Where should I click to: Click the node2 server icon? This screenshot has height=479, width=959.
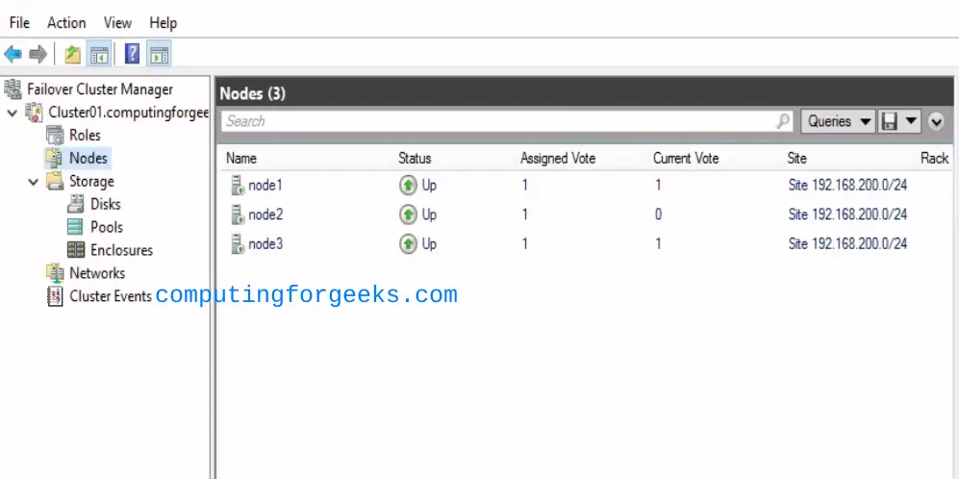[237, 214]
